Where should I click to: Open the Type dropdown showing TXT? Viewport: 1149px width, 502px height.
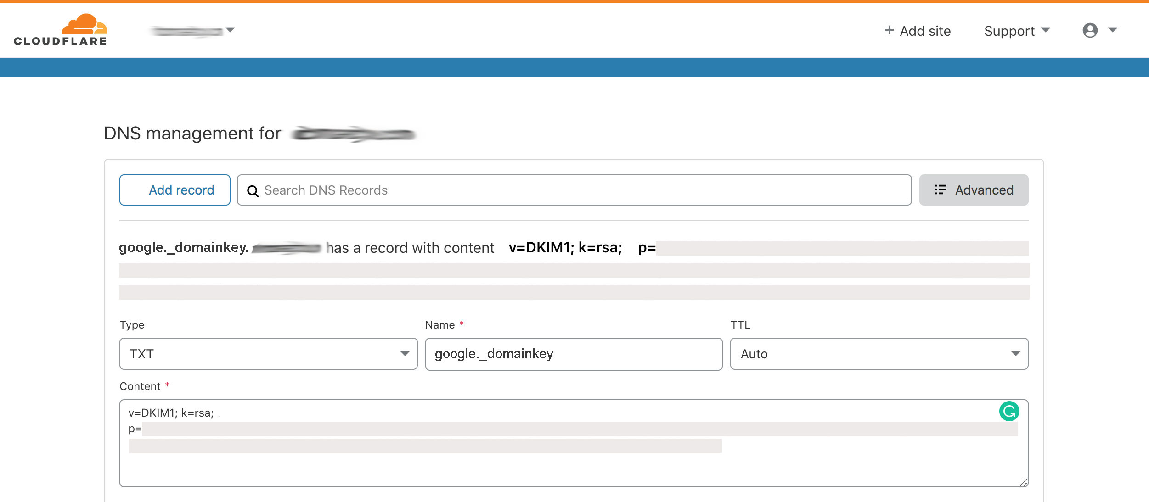[268, 354]
